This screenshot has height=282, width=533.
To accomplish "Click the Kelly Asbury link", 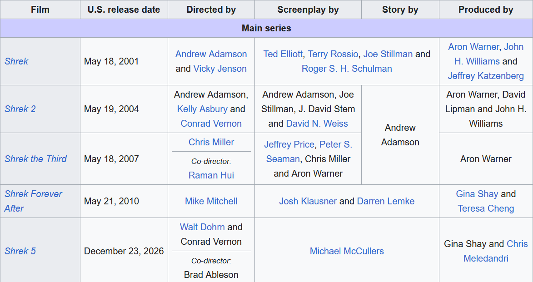I will tap(202, 109).
